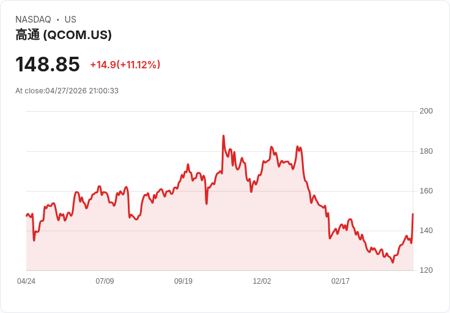Click the 12/02 date label on x-axis
The height and width of the screenshot is (313, 450).
262,281
